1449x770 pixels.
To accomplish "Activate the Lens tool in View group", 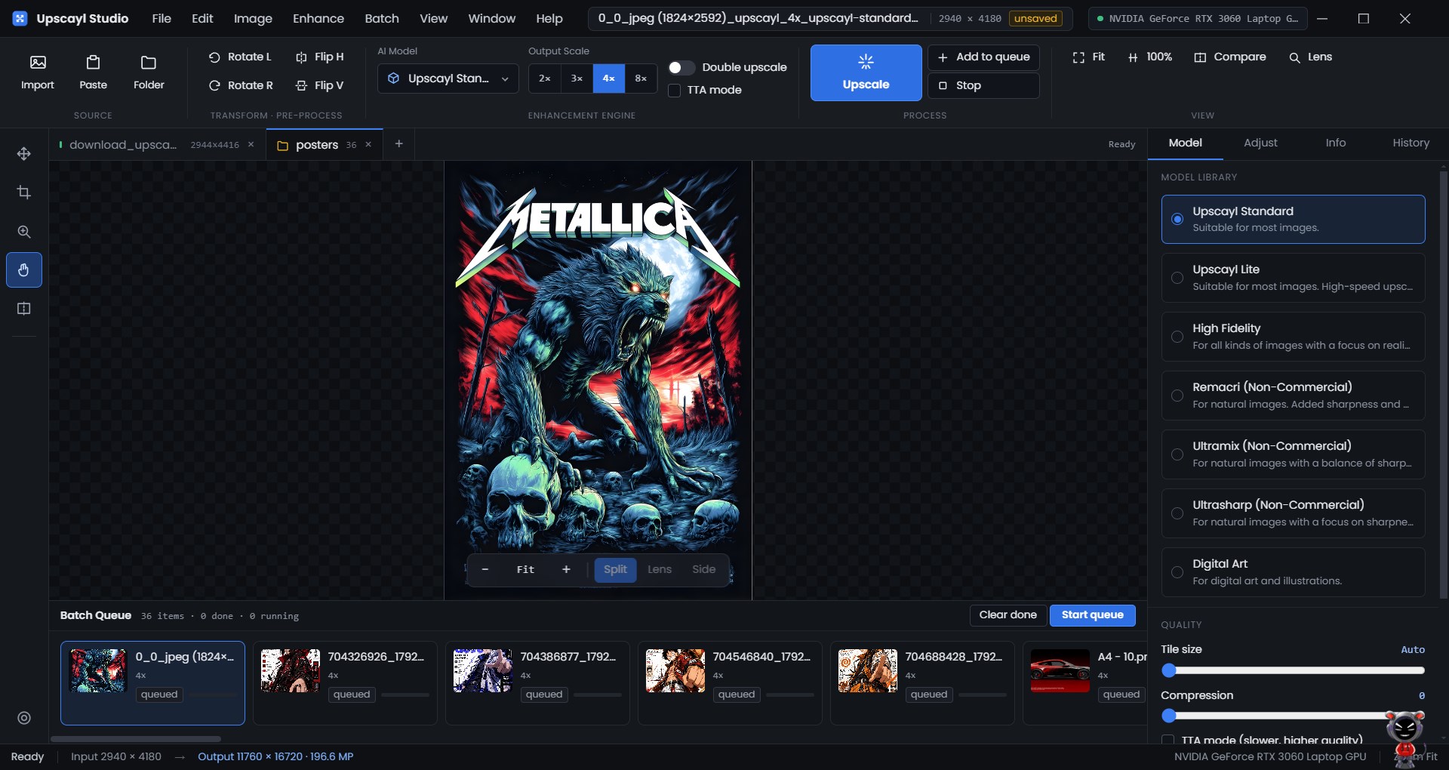I will pos(1310,57).
